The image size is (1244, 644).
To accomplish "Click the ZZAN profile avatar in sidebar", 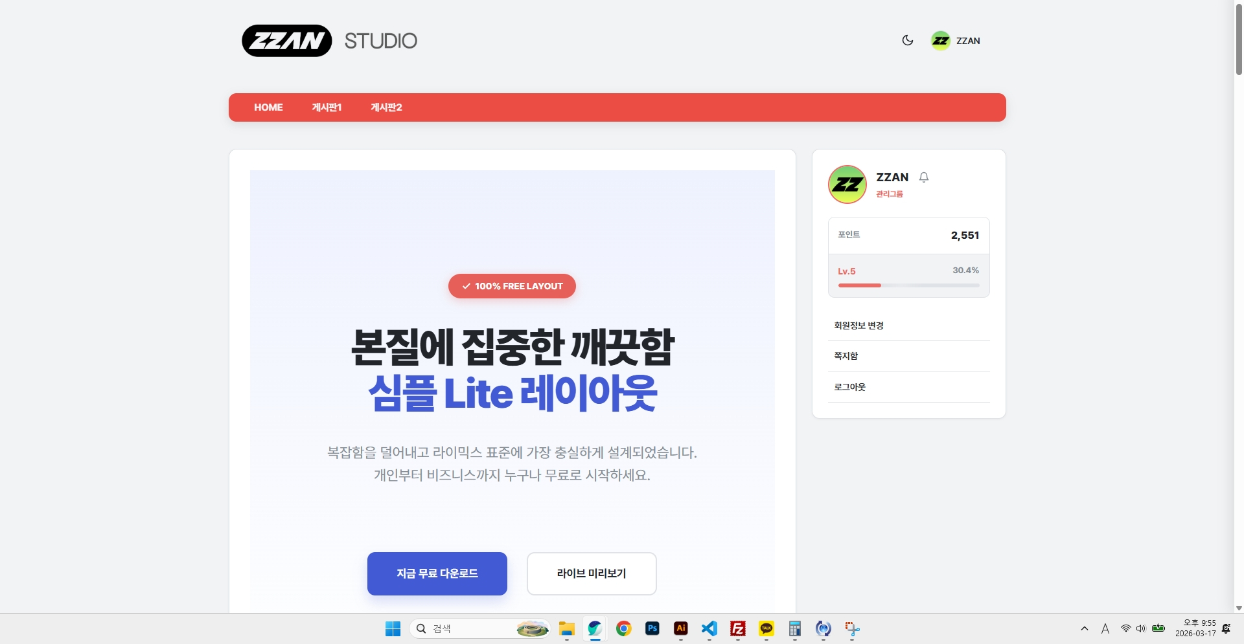I will coord(847,184).
